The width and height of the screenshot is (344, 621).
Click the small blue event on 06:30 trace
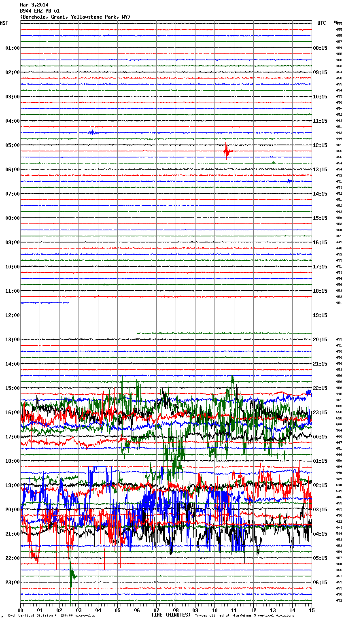(290, 181)
